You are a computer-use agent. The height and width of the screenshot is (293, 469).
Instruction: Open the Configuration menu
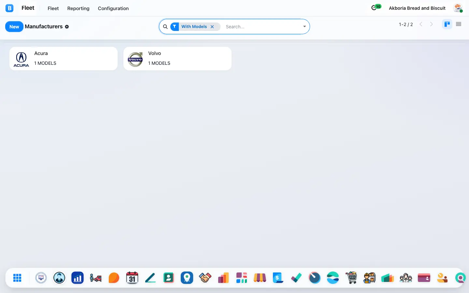[113, 8]
